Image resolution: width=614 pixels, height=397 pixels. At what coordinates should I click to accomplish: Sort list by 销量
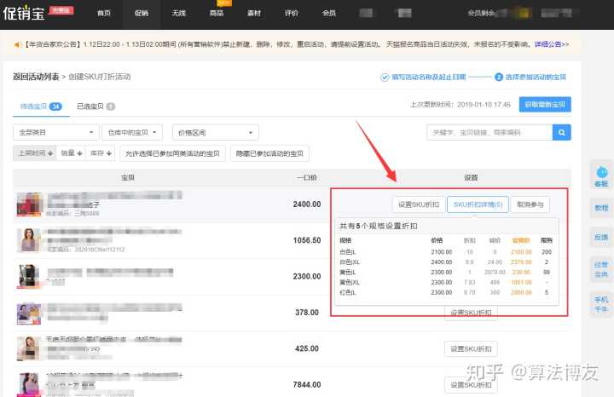tap(70, 153)
